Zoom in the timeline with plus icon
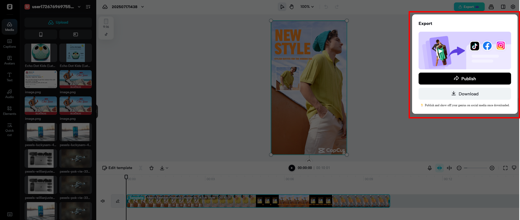 click(492, 168)
